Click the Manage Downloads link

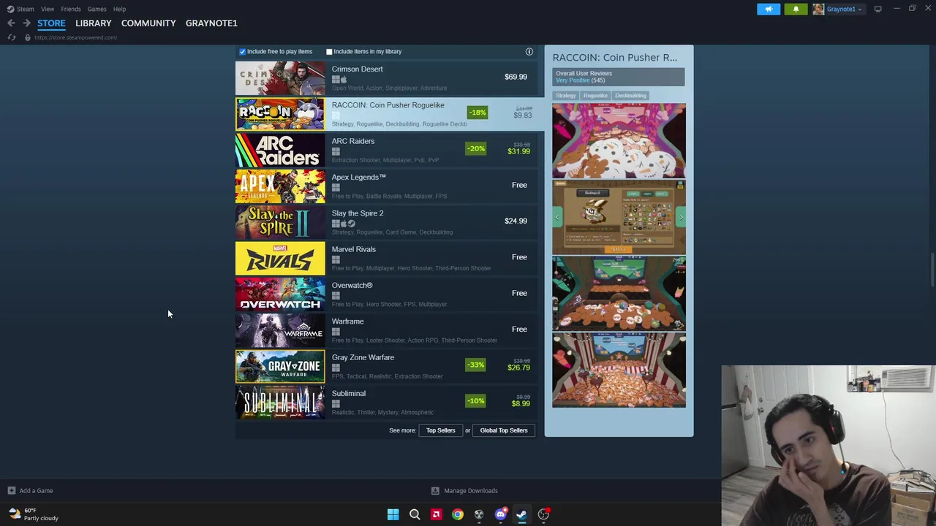471,491
